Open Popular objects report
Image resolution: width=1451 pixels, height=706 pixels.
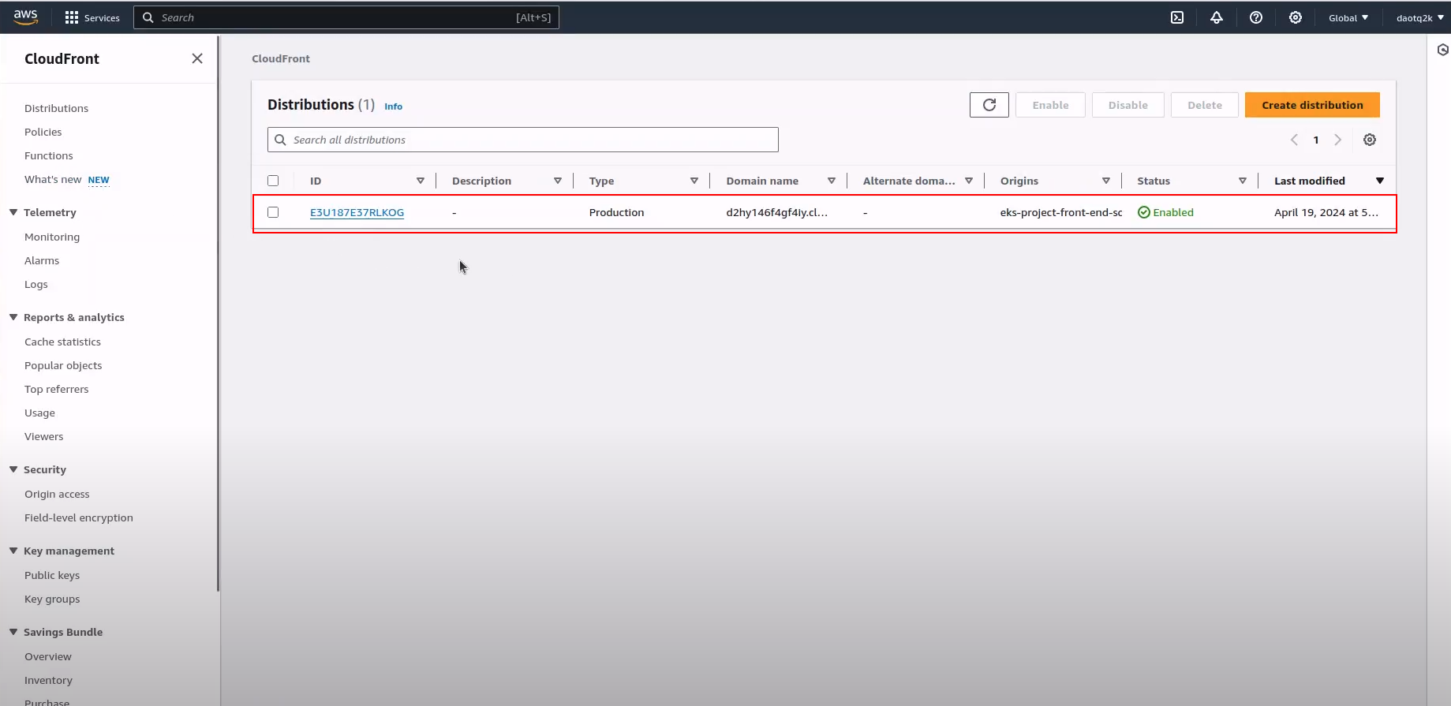(x=63, y=365)
